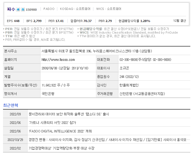Select the phone number 02-300-9000
The image size is (195, 155).
[128, 60]
